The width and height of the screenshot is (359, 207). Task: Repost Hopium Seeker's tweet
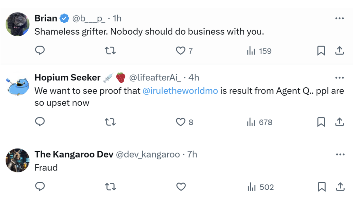pos(110,122)
